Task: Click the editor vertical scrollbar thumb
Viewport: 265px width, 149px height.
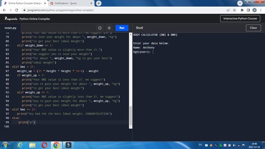Action: tap(130, 116)
